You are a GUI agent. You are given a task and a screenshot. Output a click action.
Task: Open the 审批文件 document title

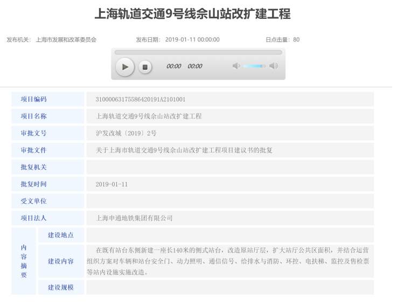pyautogui.click(x=184, y=150)
